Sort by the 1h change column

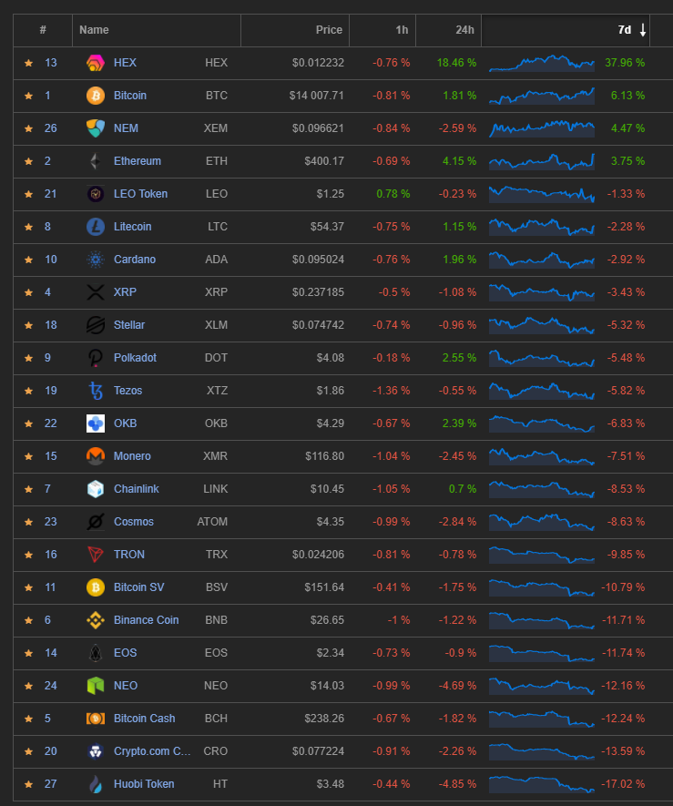tap(382, 30)
